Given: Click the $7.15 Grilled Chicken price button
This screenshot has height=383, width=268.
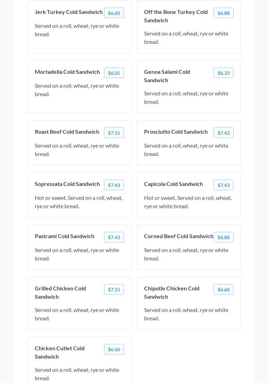Looking at the screenshot, I should 114,289.
